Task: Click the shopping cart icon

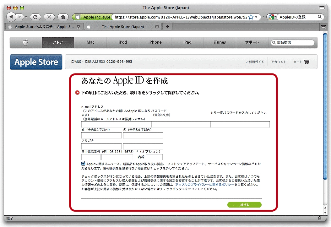Action: pyautogui.click(x=306, y=62)
